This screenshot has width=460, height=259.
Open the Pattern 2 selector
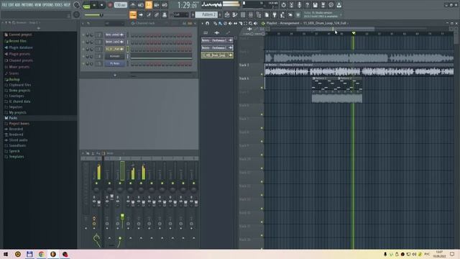coord(207,14)
